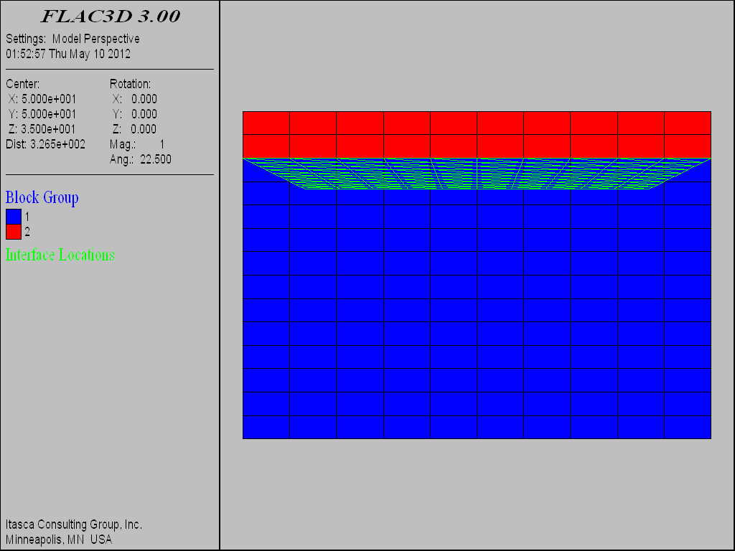Select the green Interface Locations label
The height and width of the screenshot is (551, 735).
[x=60, y=255]
